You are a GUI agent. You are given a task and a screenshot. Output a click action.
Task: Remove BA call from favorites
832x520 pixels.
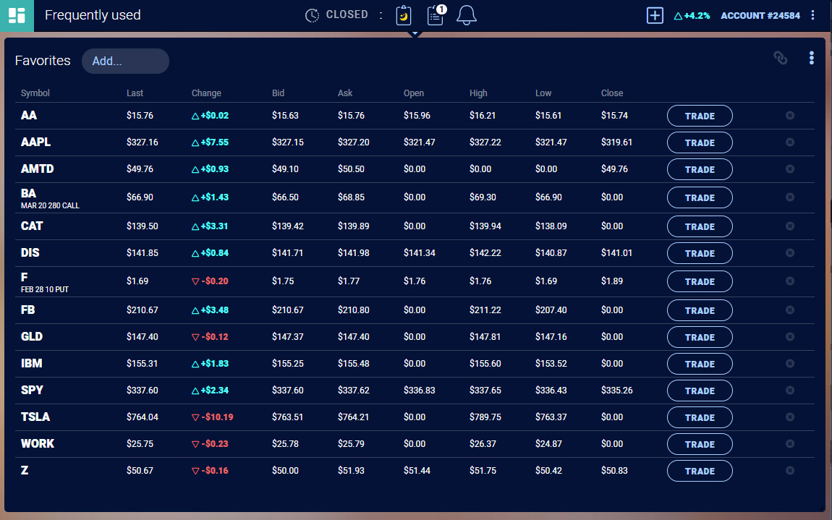(x=790, y=197)
